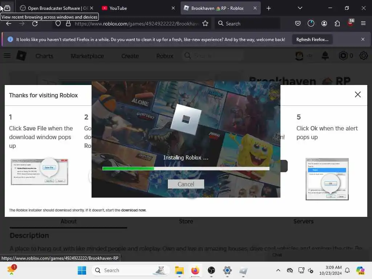372x279 pixels.
Task: Open Charts in Roblox navigation
Action: pos(44,56)
